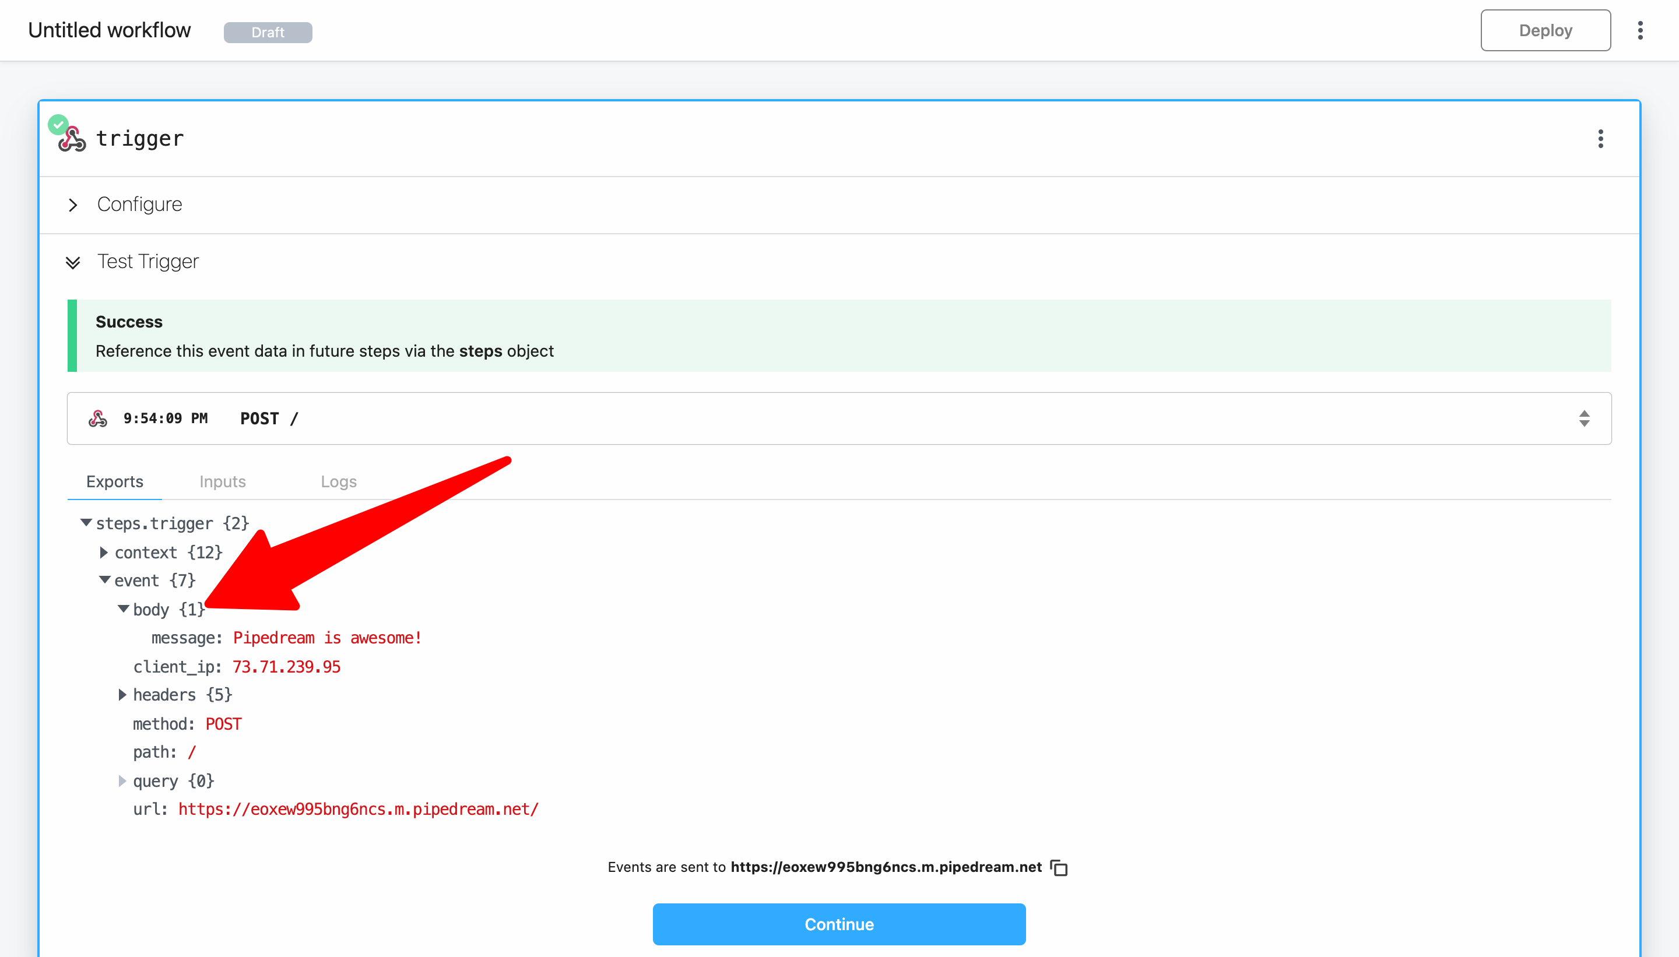Click the trigger webhook icon
This screenshot has height=957, width=1679.
coord(73,140)
